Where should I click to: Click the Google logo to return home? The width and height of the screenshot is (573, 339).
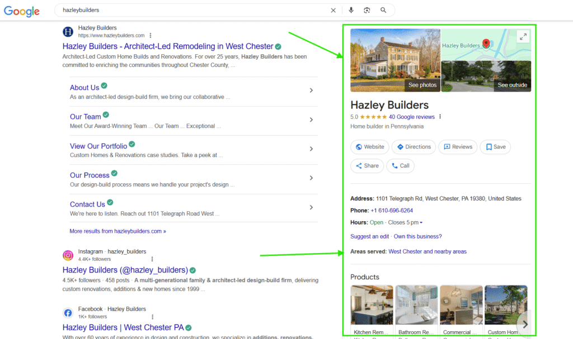(x=21, y=11)
